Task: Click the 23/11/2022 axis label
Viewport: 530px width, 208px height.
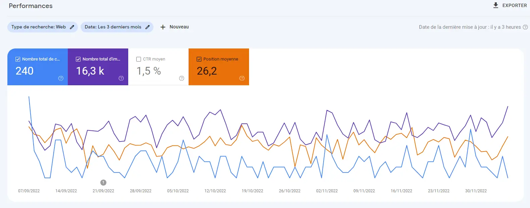Action: click(439, 191)
